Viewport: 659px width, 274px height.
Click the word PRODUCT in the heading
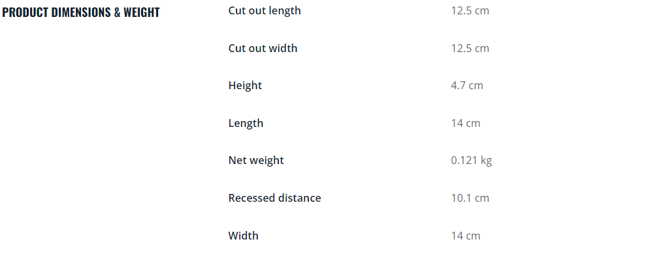25,12
